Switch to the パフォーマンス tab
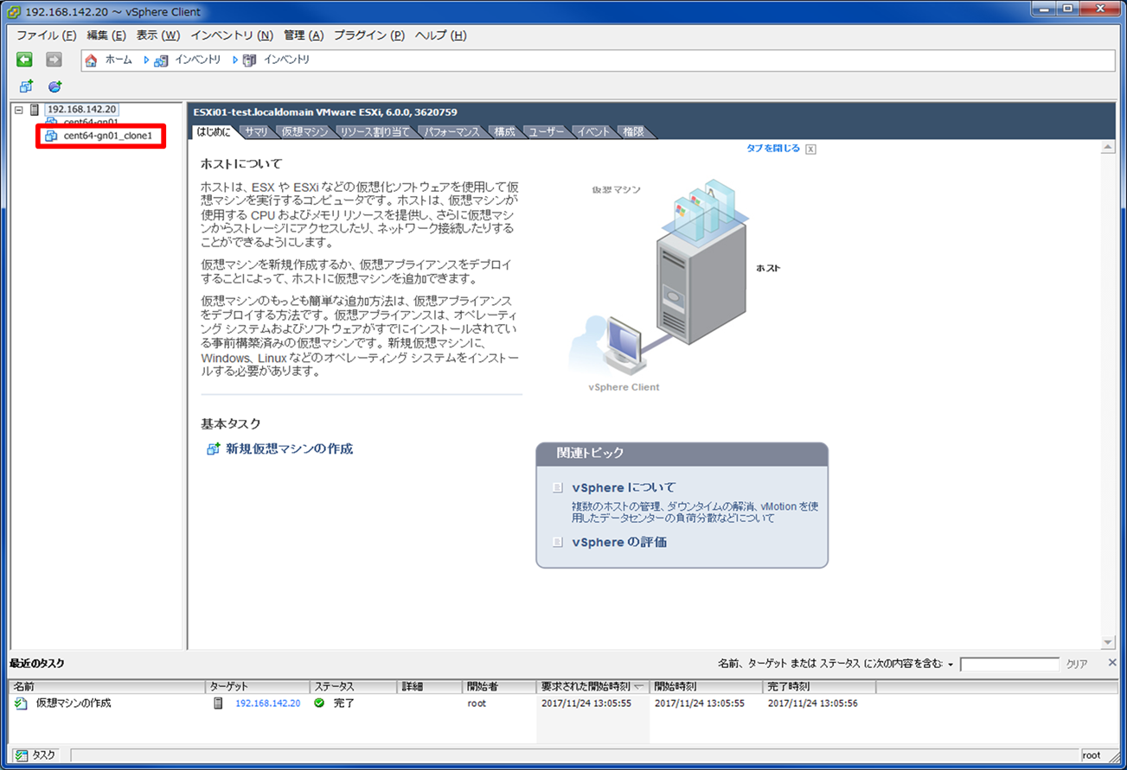The width and height of the screenshot is (1127, 770). 451,132
